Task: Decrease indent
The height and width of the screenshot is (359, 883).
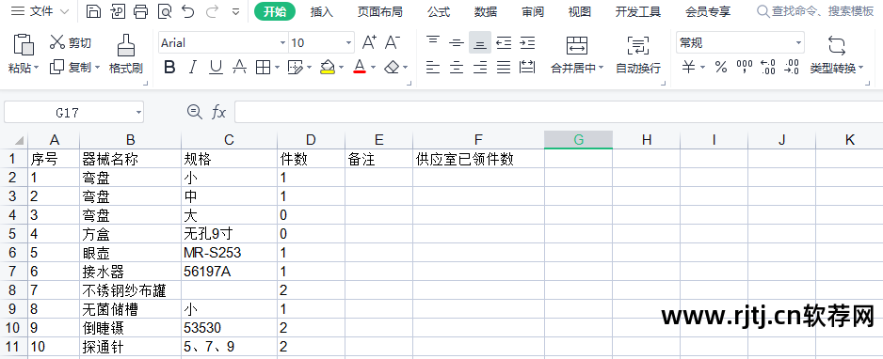Action: coord(504,42)
